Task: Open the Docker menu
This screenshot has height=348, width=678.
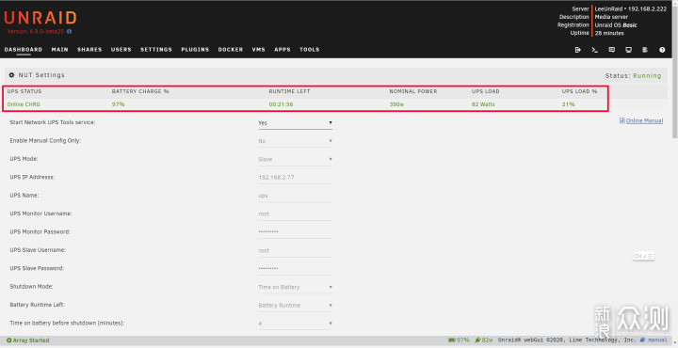Action: click(x=231, y=50)
